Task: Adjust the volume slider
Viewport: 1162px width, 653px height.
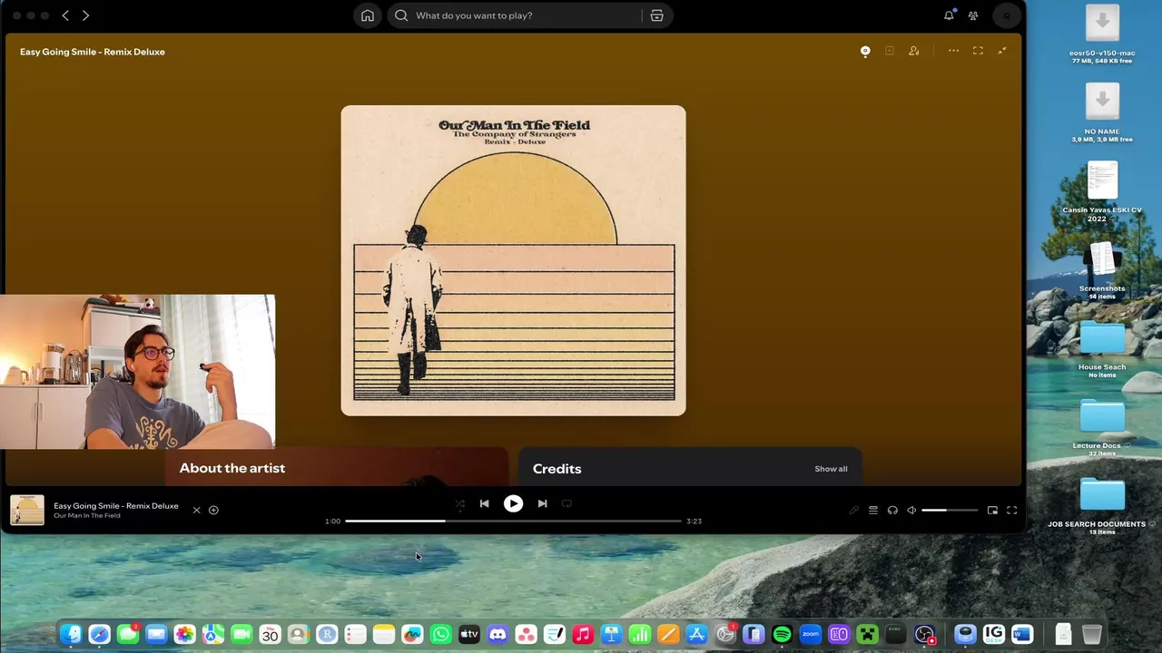Action: 950,510
